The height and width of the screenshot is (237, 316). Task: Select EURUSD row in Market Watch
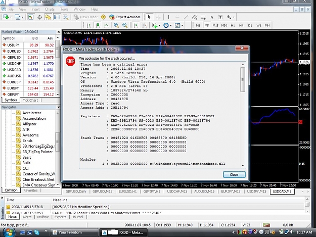tap(28, 52)
